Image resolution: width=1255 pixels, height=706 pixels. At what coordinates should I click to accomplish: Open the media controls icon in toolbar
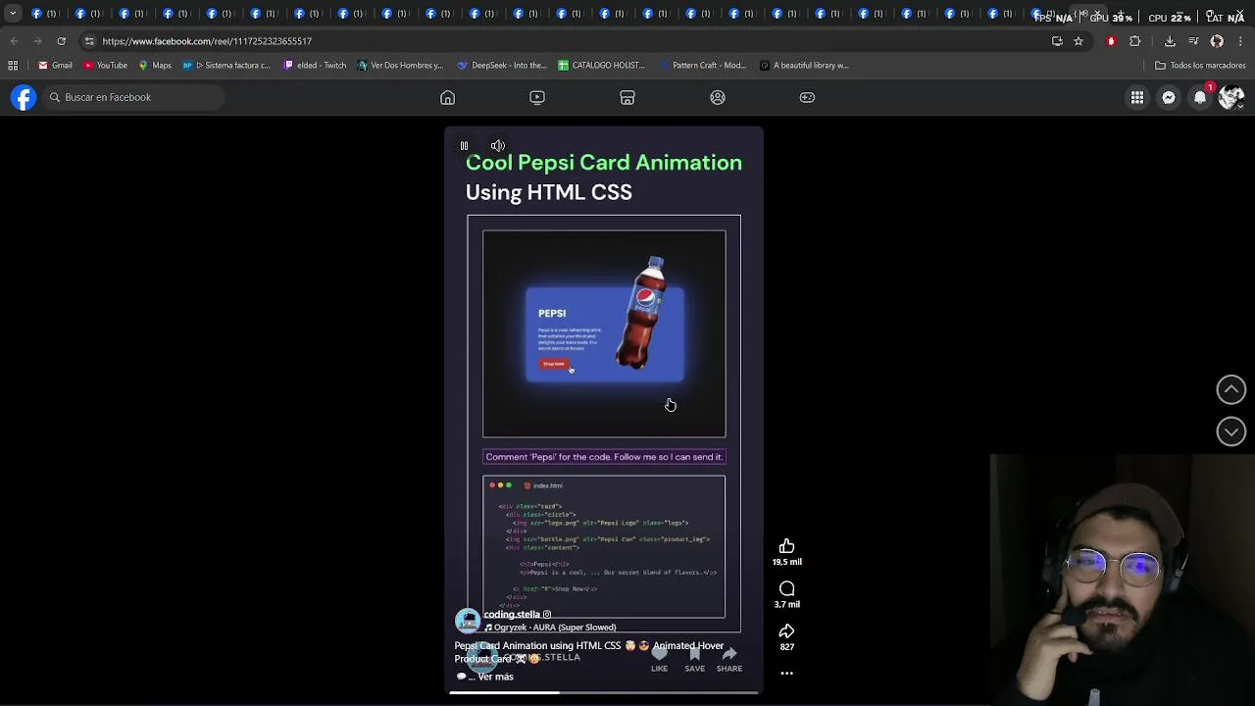(1193, 41)
